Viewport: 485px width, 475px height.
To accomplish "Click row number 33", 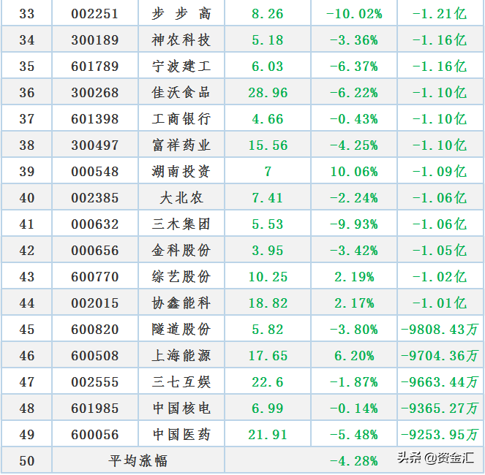I will 27,14.
